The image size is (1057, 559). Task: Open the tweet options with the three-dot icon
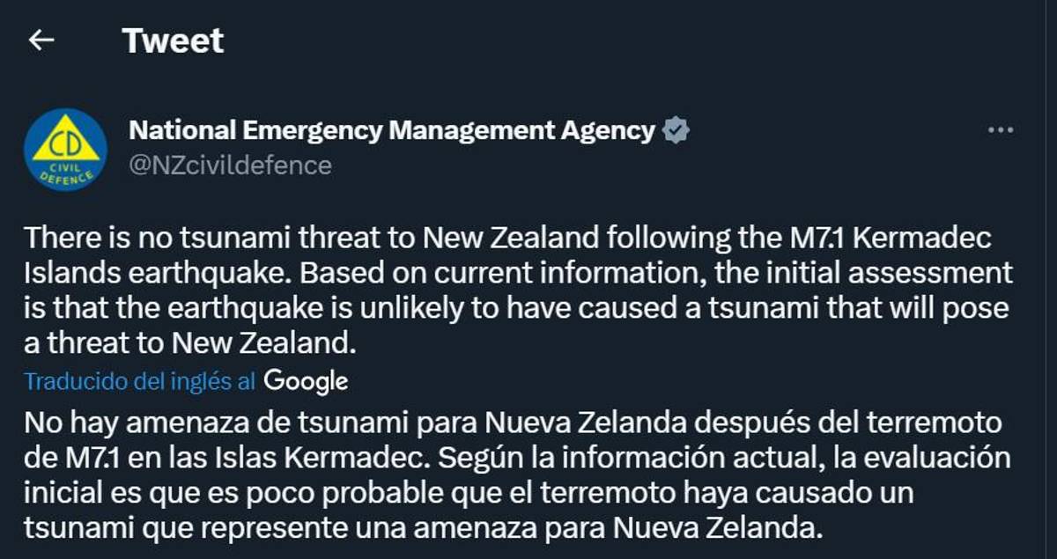click(999, 129)
